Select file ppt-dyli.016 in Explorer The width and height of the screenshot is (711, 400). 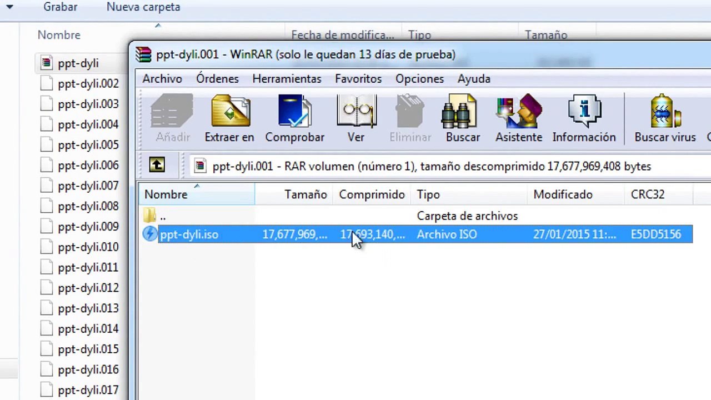tap(88, 369)
